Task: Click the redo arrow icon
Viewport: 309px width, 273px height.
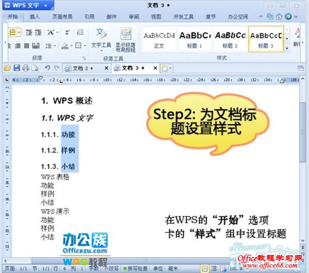Action: [x=57, y=68]
